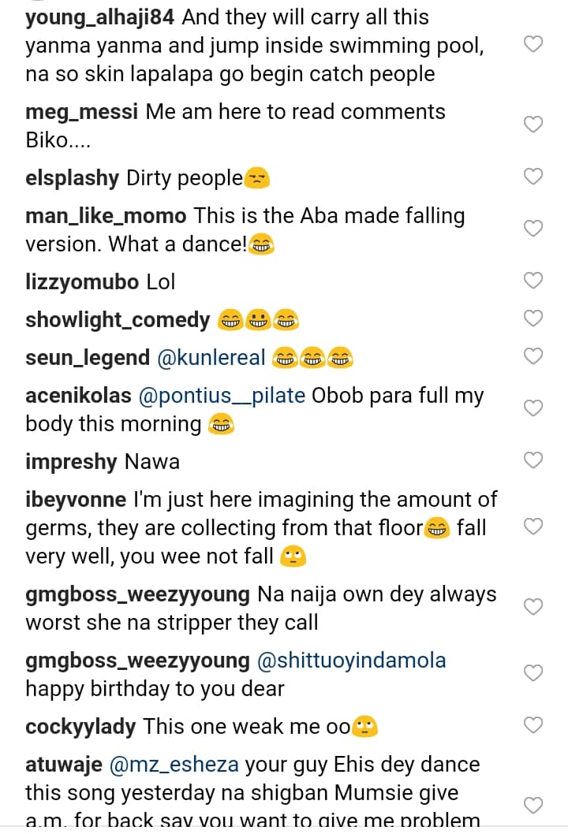Like atuwaje's comment mentioning mz_esheza
This screenshot has width=568, height=834.
point(534,804)
